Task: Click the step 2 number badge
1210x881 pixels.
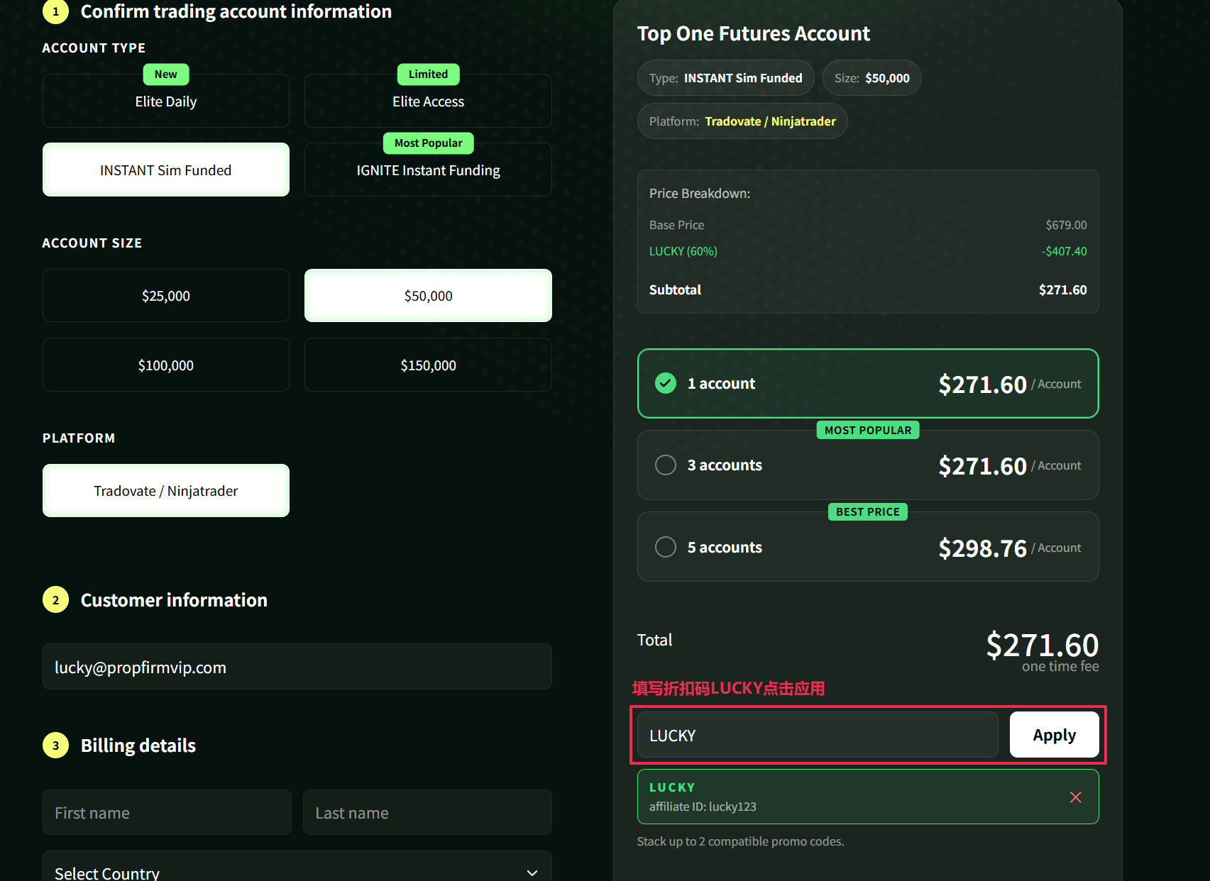Action: tap(56, 600)
